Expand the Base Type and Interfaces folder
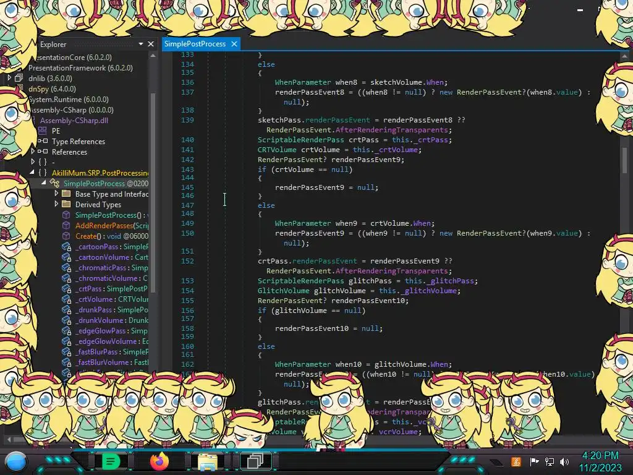Screen dimensions: 633x475 coord(56,194)
